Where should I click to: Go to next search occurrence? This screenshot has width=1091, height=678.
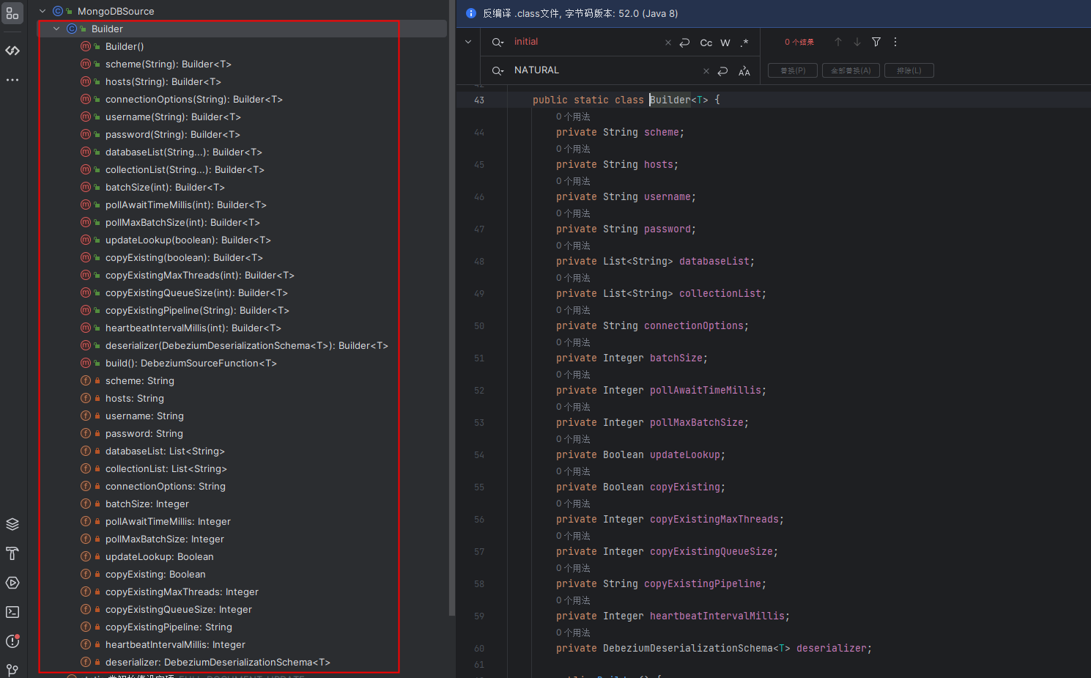(857, 42)
